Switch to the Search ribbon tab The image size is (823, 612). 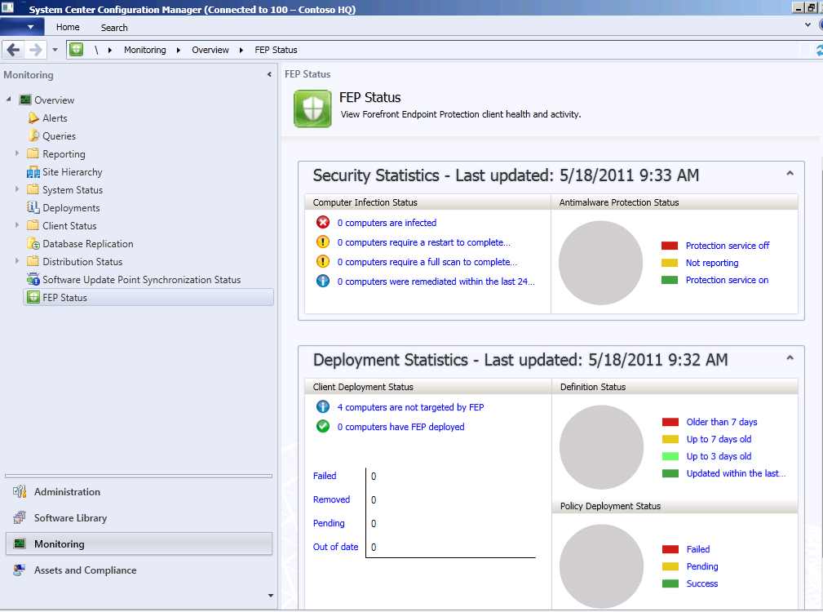coord(114,27)
